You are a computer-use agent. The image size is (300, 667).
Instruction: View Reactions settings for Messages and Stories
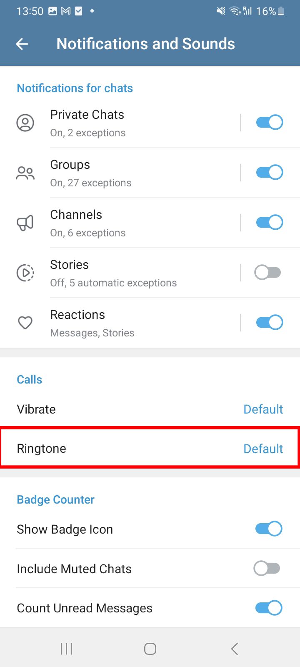125,322
